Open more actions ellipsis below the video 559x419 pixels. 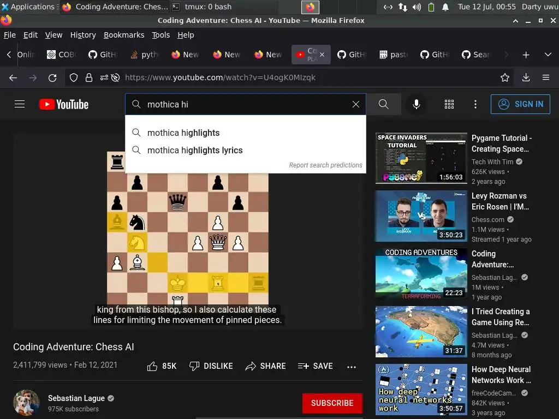(352, 367)
